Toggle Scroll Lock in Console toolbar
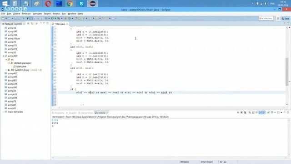Viewport: 291px width, 164px height. click(x=253, y=113)
